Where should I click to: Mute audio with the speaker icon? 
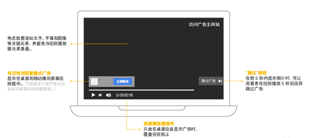point(108,95)
